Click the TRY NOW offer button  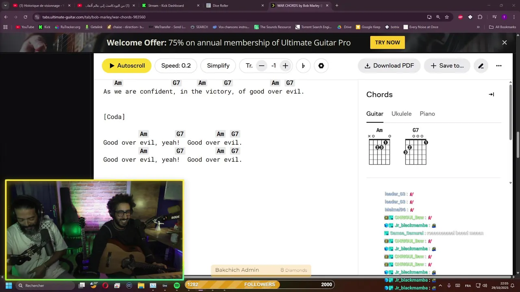(x=387, y=43)
